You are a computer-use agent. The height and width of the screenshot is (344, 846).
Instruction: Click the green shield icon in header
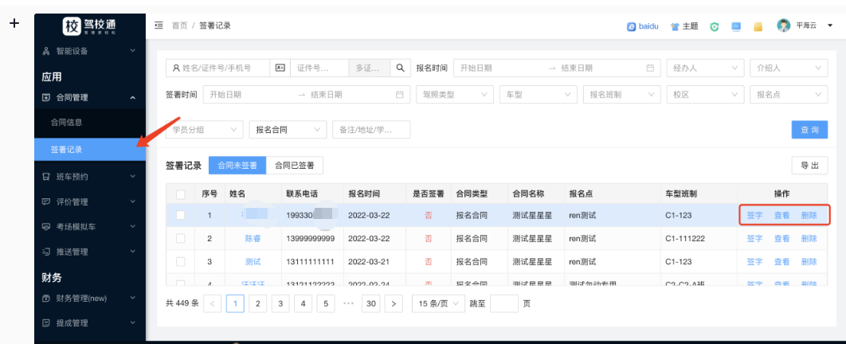pos(715,26)
